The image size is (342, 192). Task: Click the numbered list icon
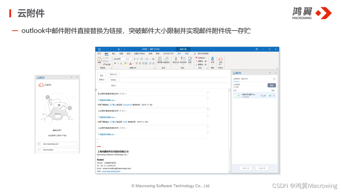point(147,59)
